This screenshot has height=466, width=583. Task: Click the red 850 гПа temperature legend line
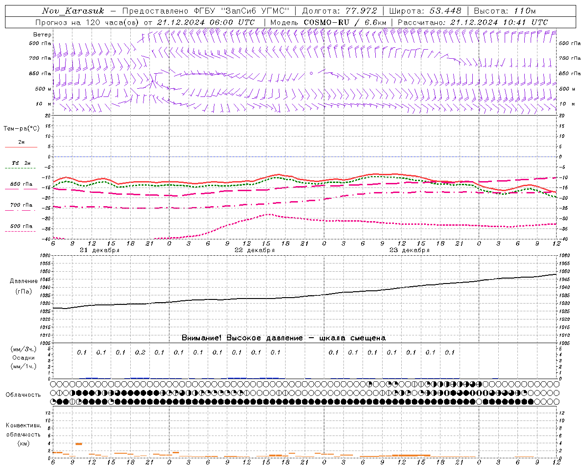click(x=21, y=189)
